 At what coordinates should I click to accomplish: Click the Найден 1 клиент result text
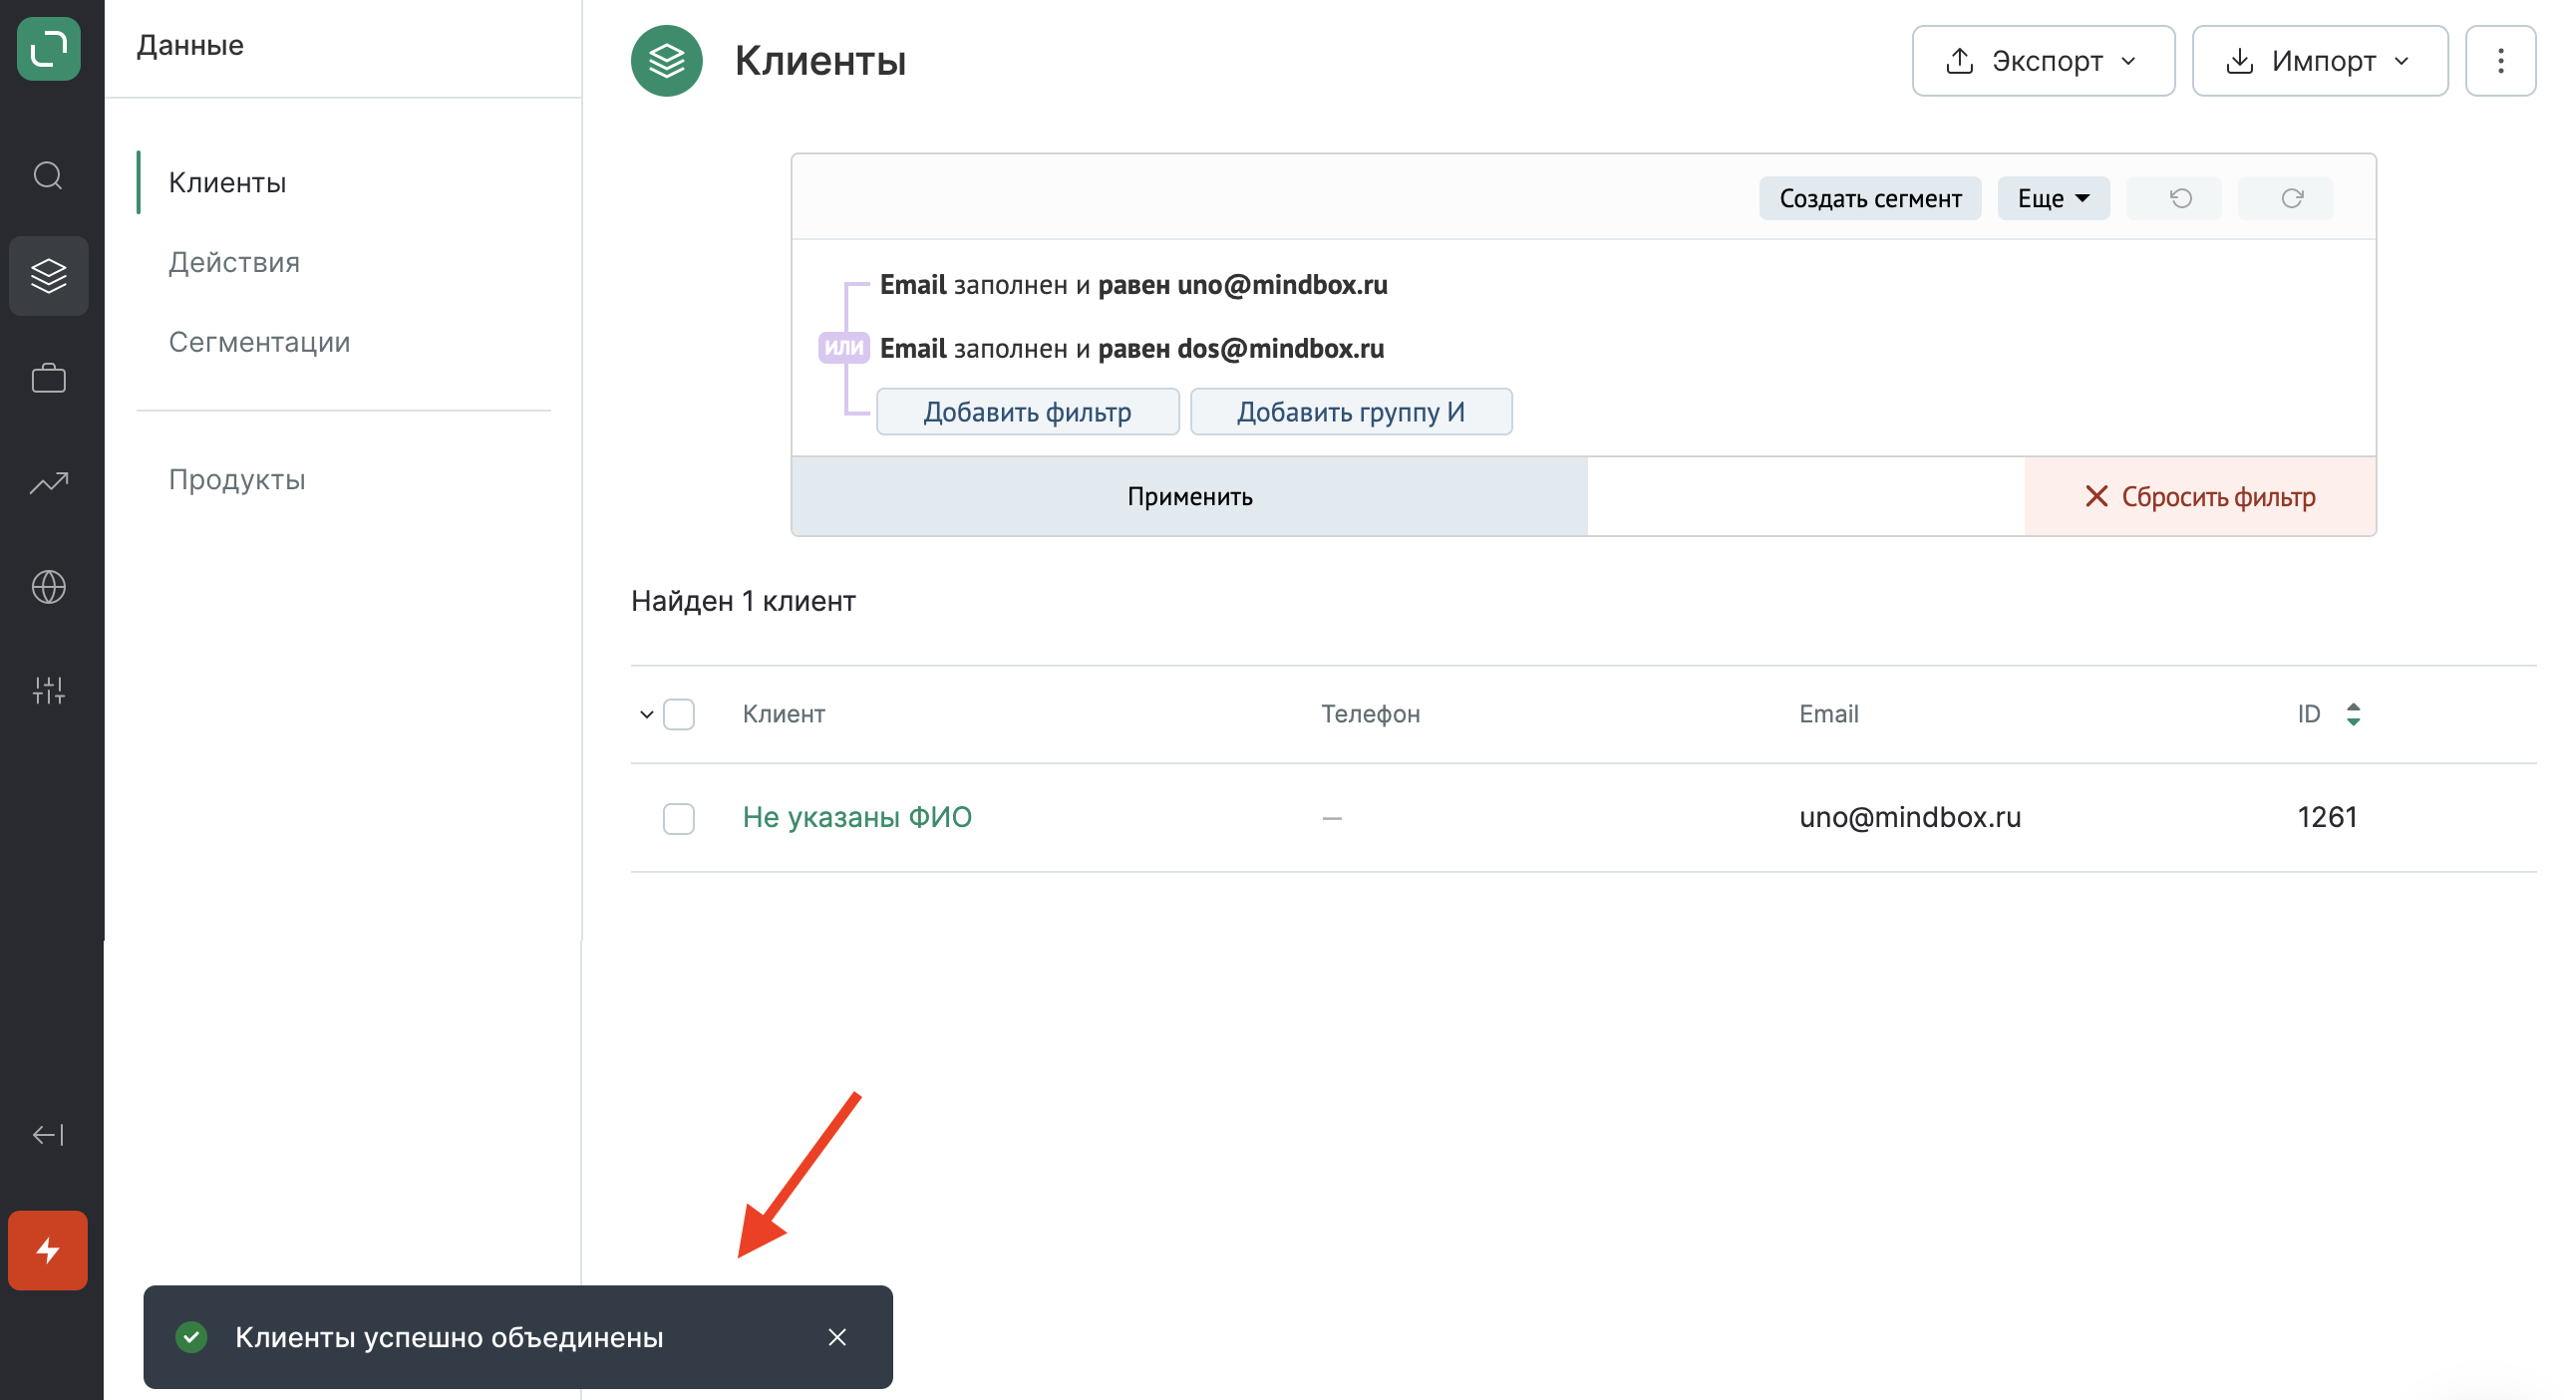point(744,601)
